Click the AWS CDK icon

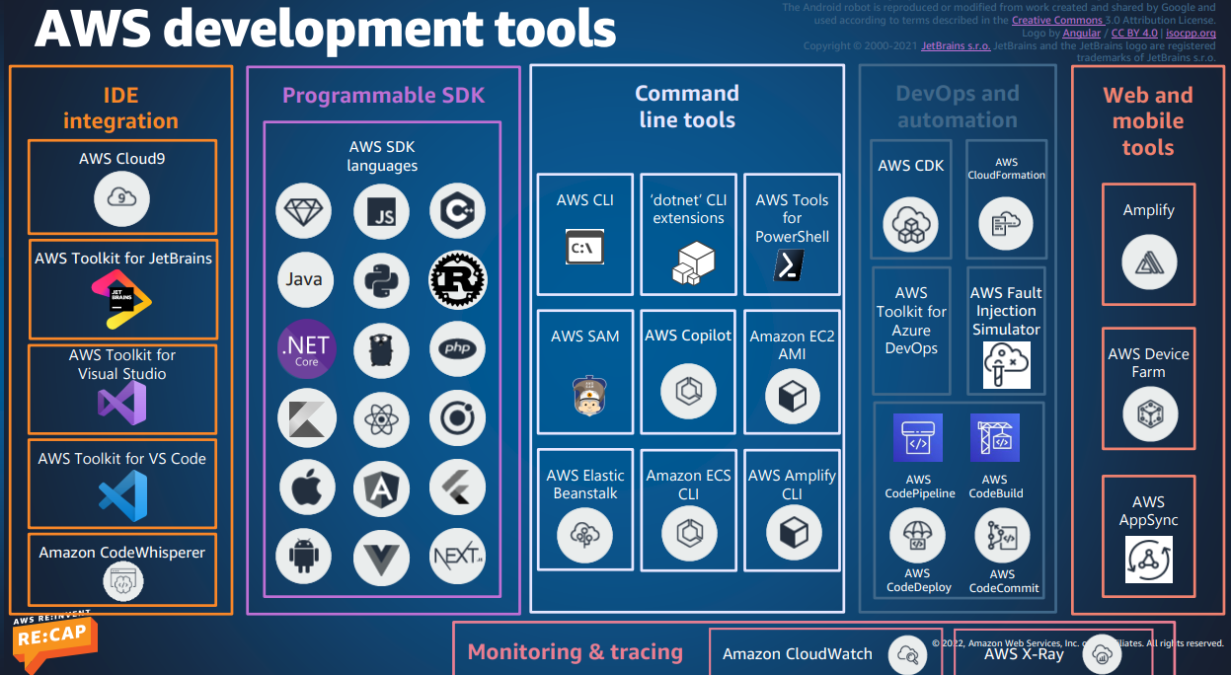[x=910, y=224]
